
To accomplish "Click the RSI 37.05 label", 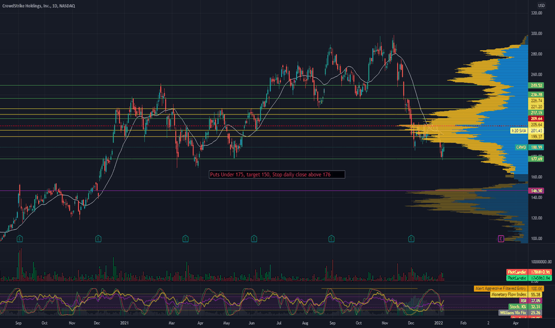I will point(531,301).
